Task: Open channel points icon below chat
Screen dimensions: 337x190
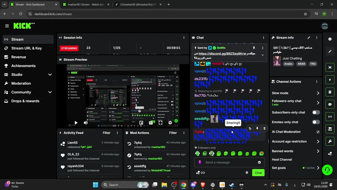Action: pos(198,173)
